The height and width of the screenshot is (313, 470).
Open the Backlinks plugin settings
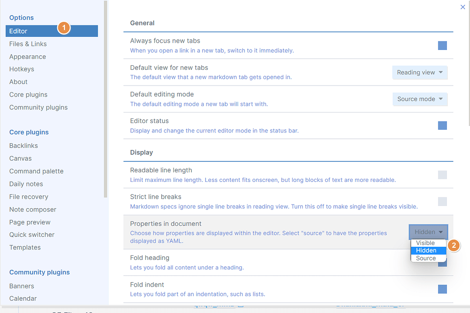[24, 146]
